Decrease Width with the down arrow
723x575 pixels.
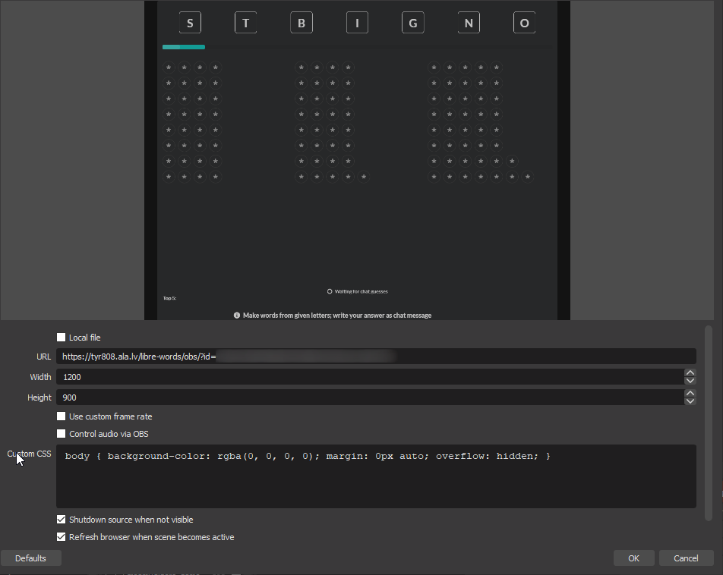coord(690,381)
